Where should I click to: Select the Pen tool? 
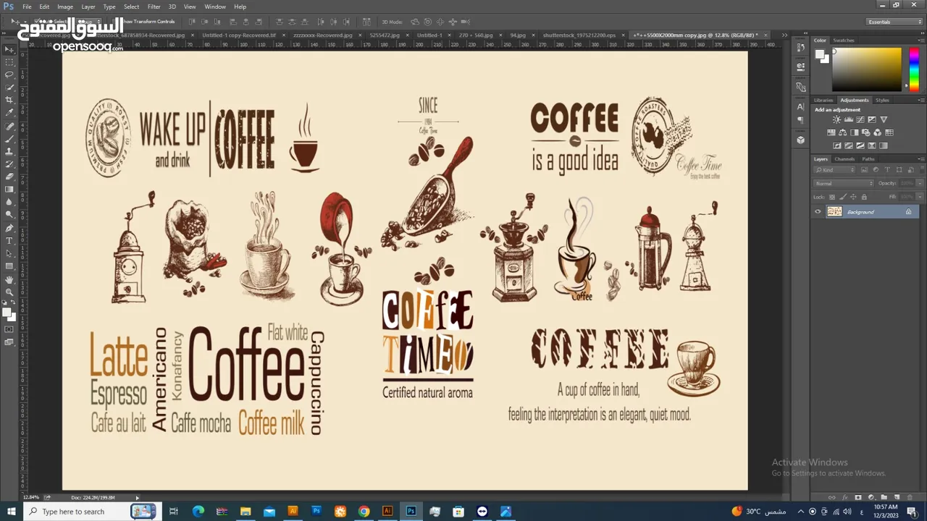tap(9, 228)
